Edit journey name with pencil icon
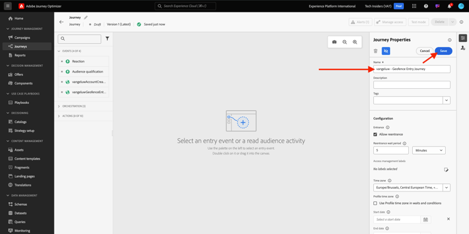469x234 pixels. pos(86,18)
